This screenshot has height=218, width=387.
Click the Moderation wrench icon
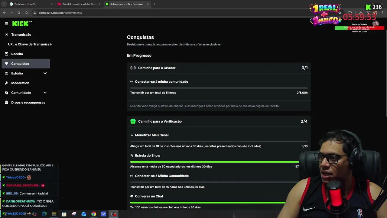click(6, 83)
